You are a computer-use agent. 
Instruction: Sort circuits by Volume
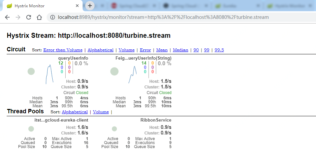(x=127, y=50)
